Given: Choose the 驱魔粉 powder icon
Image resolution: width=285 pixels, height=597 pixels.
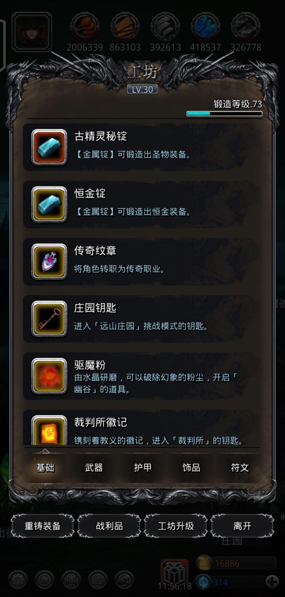Looking at the screenshot, I should pyautogui.click(x=49, y=376).
